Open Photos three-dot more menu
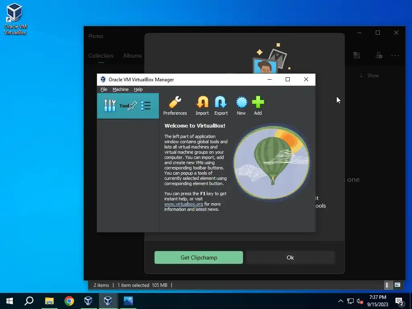The image size is (412, 309). (x=395, y=56)
